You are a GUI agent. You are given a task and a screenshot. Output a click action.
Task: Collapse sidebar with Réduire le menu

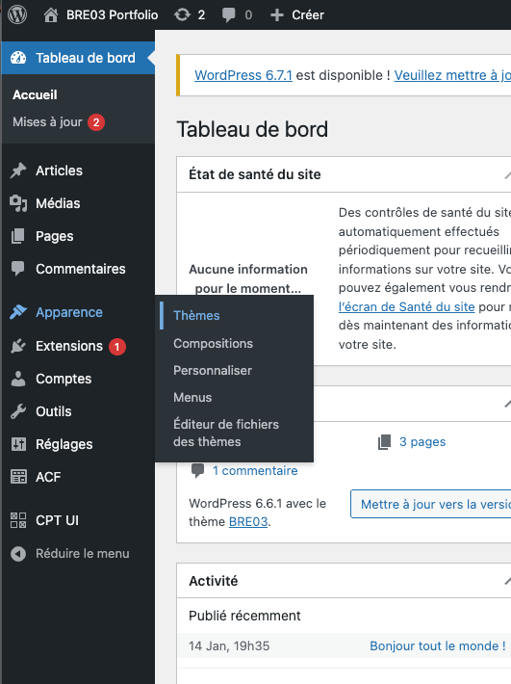pos(70,554)
